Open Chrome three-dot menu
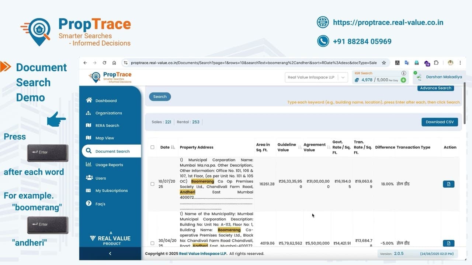 coord(460,63)
